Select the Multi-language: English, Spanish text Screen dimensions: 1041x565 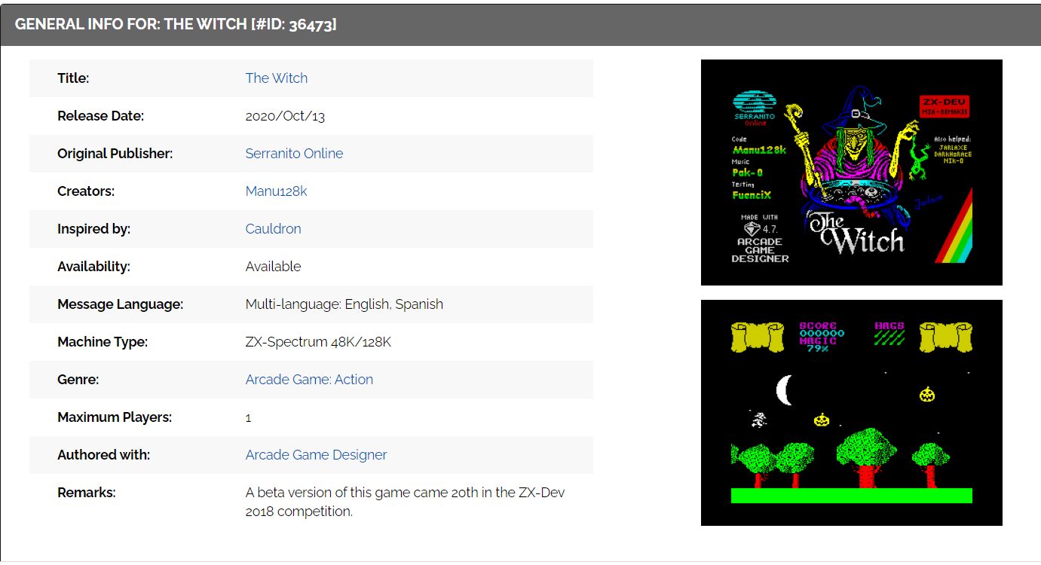point(344,304)
